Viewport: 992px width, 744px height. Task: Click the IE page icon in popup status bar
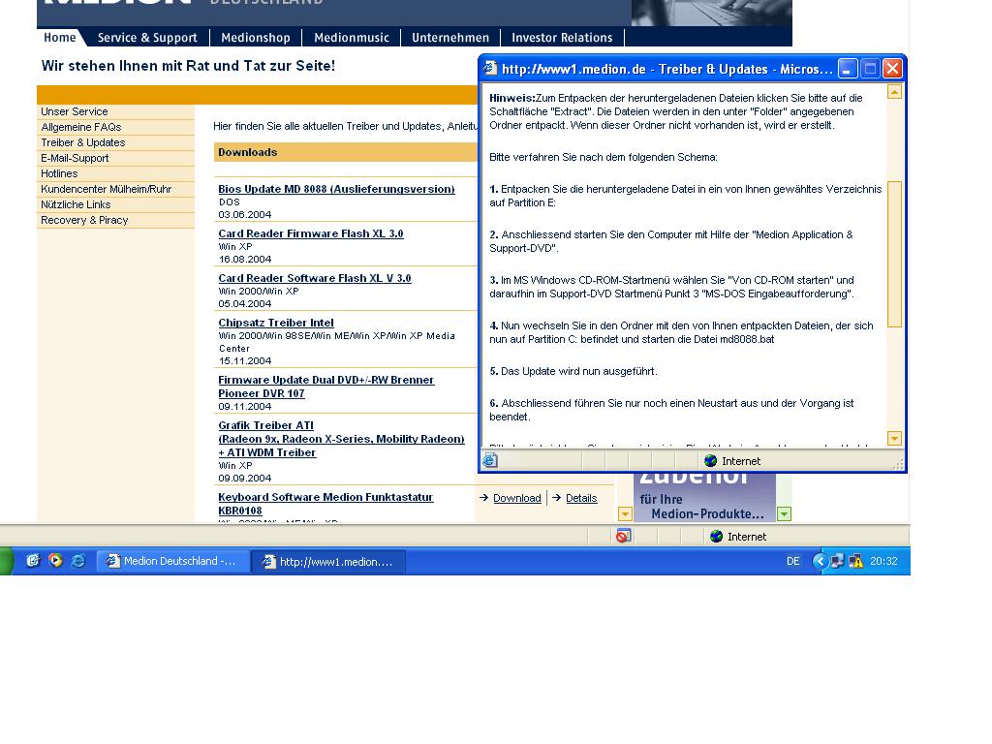point(489,460)
